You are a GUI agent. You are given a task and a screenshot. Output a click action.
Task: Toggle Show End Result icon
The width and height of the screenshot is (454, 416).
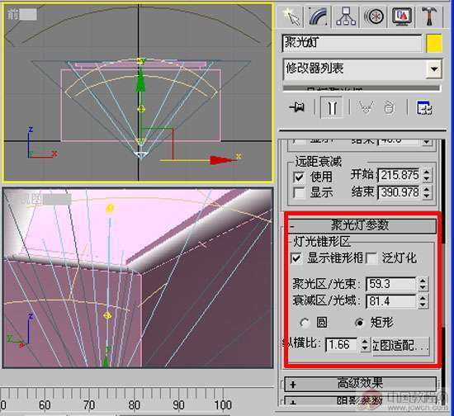[332, 107]
